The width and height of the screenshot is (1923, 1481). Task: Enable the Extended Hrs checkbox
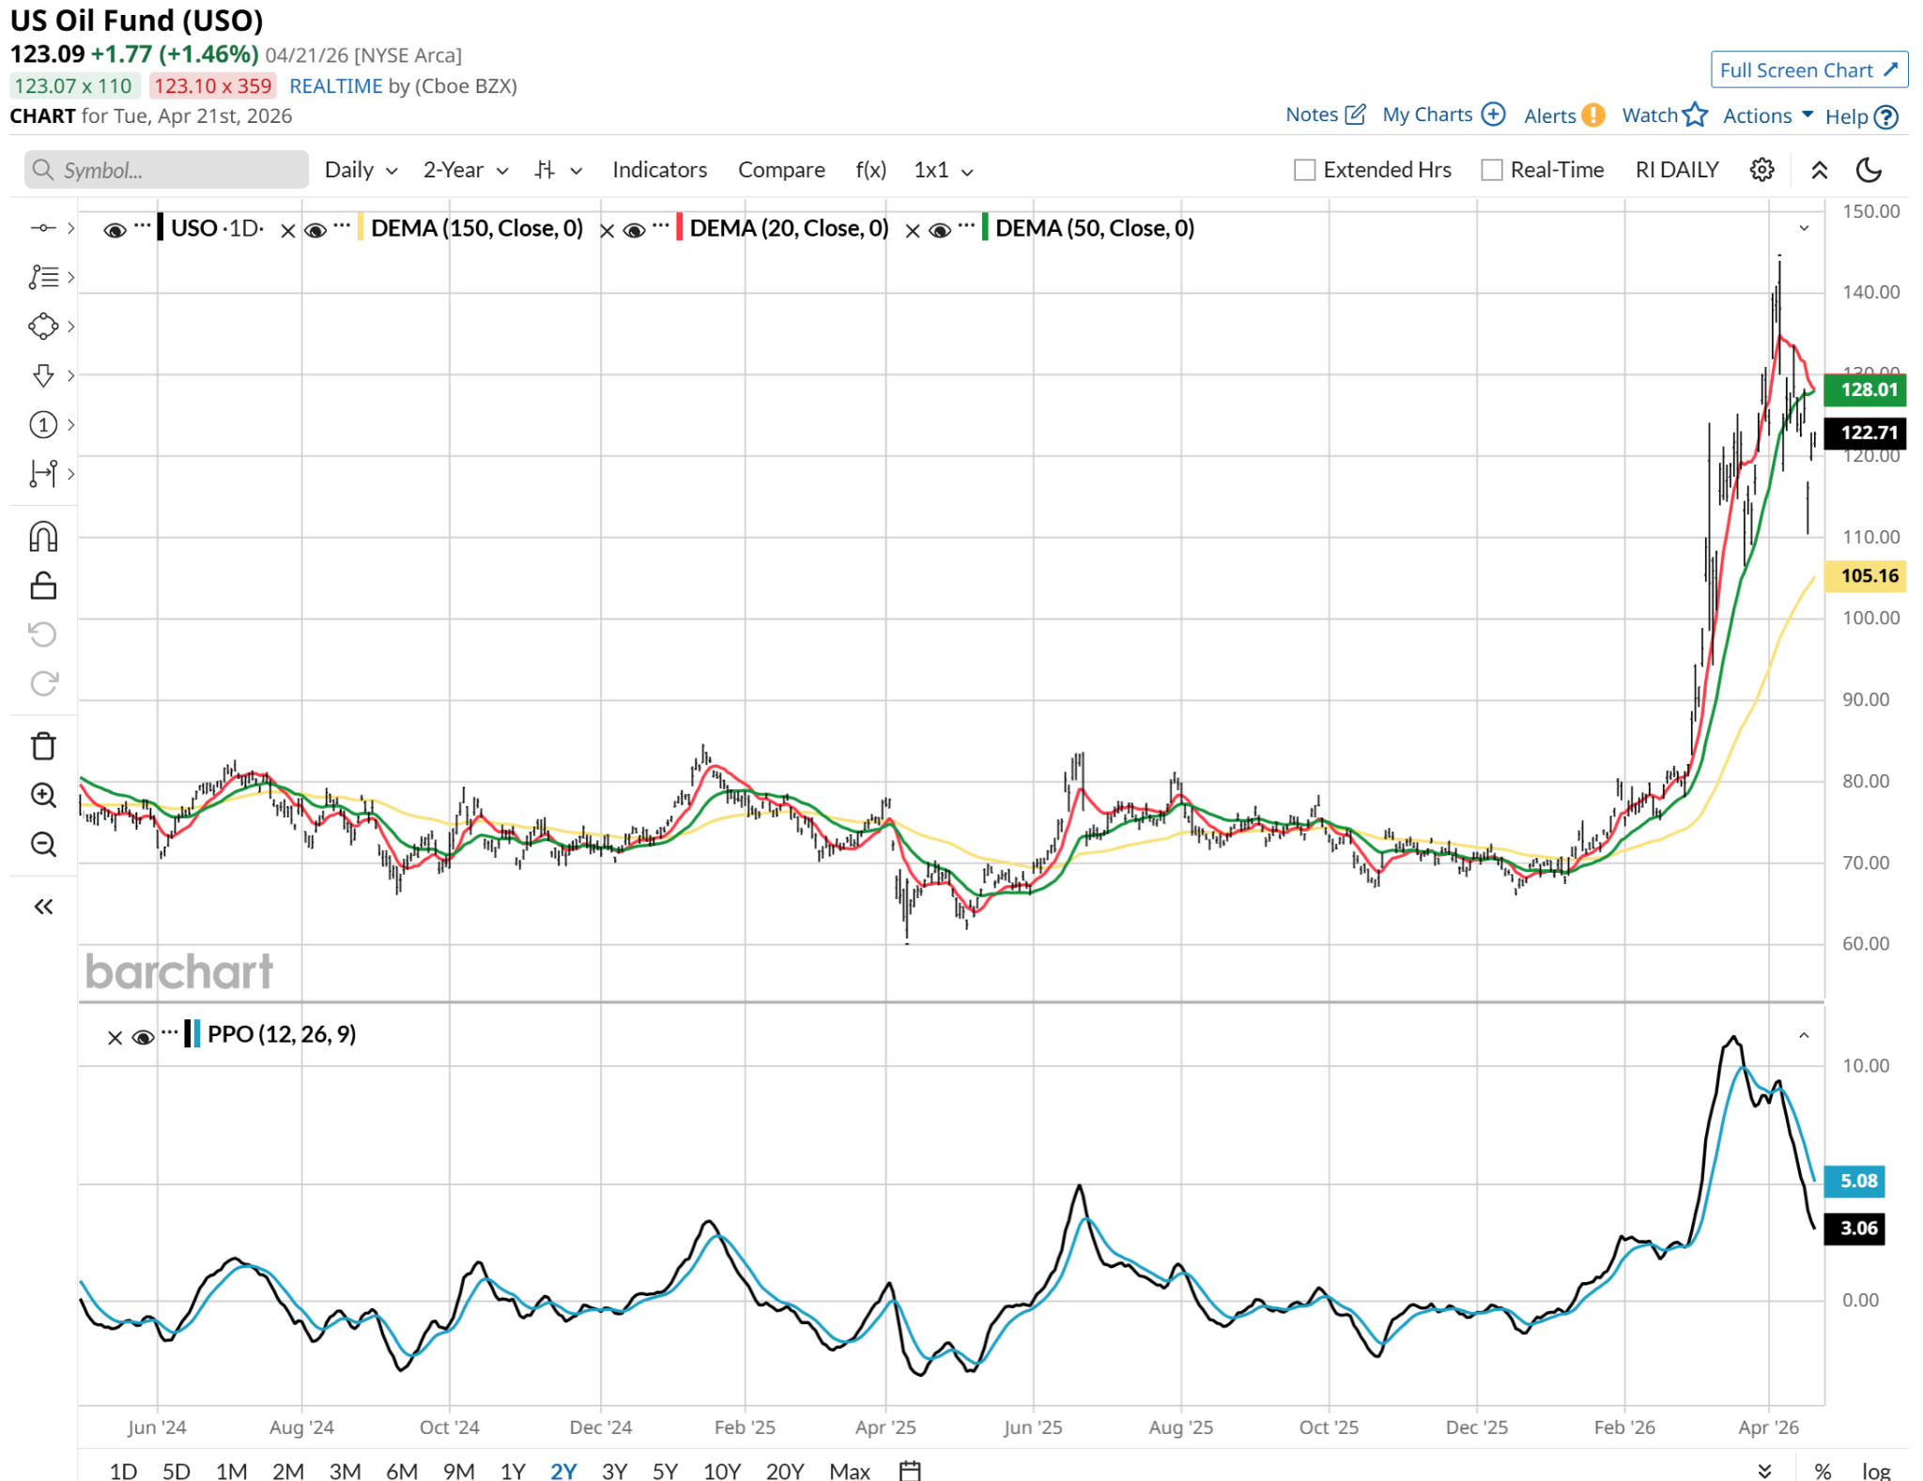click(x=1304, y=170)
